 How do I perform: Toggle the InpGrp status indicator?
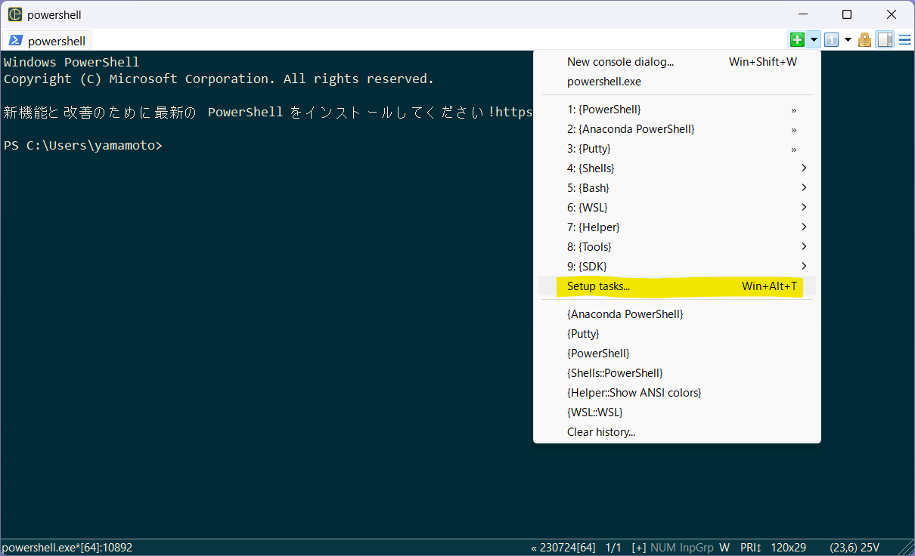[x=696, y=548]
